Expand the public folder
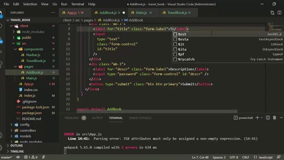The image size is (284, 160). (x=14, y=37)
